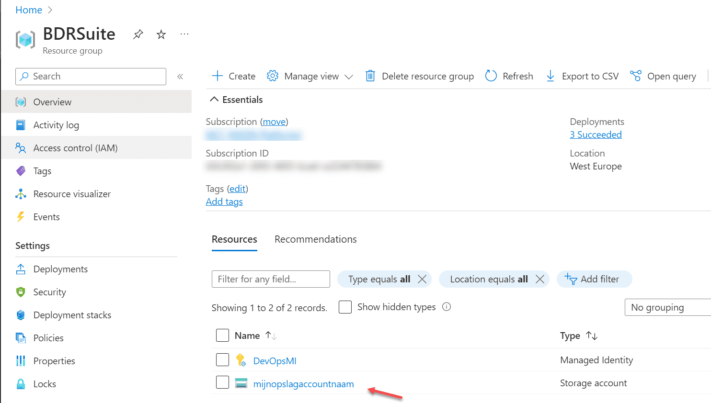The width and height of the screenshot is (711, 403).
Task: Click the BDRSuite resource group header icon
Action: pyautogui.click(x=25, y=39)
